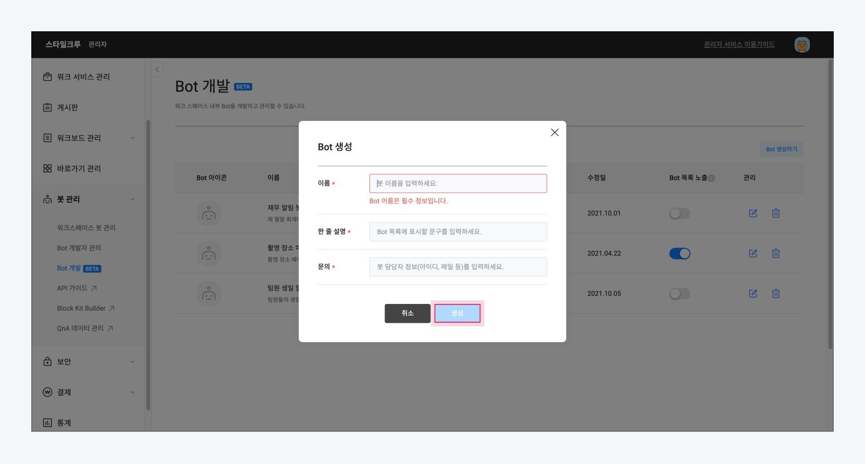Screen dimensions: 865x464
Task: Close the Bot 생성 dialog with X
Action: [x=554, y=132]
